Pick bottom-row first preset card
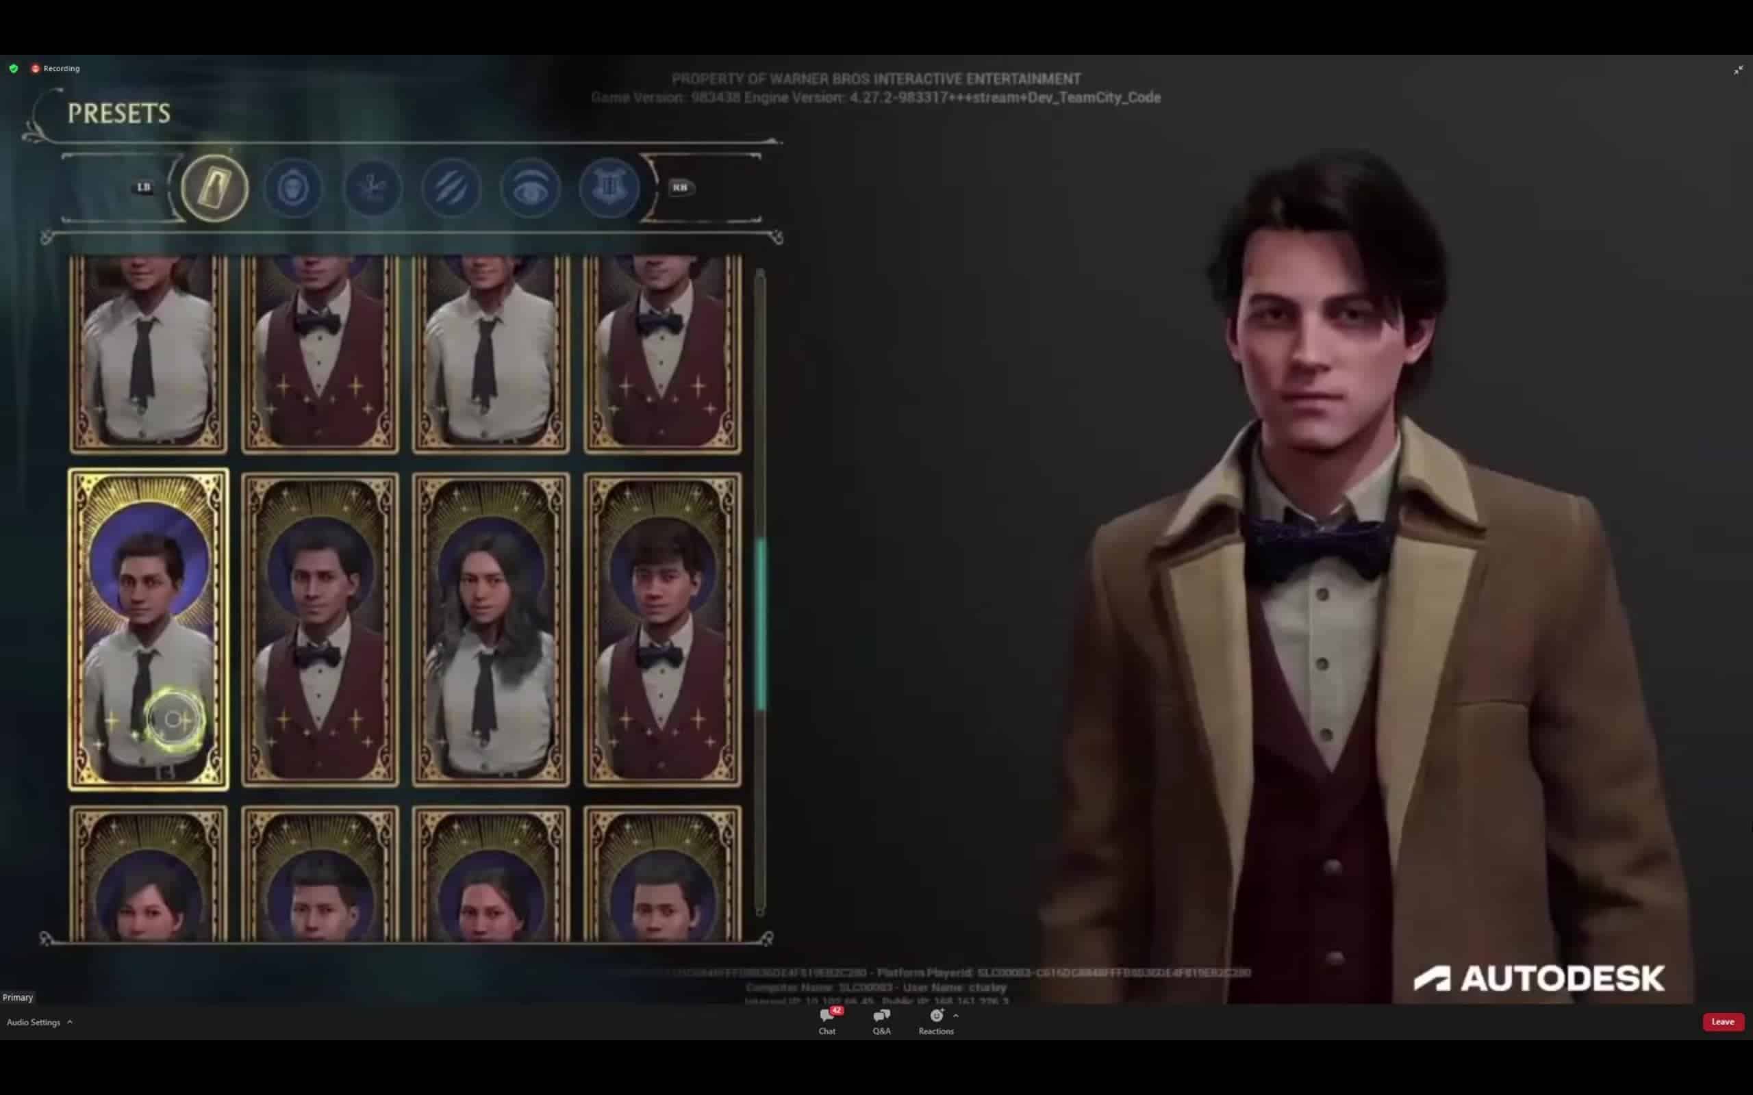 (149, 873)
